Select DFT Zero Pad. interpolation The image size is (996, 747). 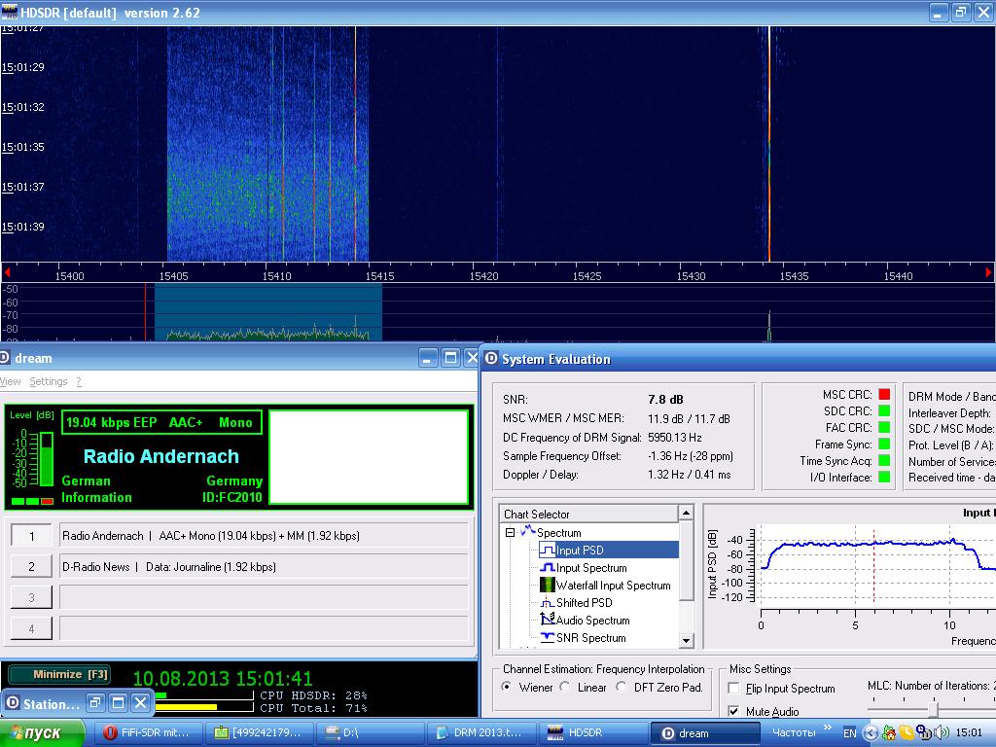[622, 687]
